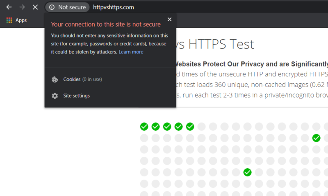Open the Learn more link
The width and height of the screenshot is (328, 196).
point(131,52)
